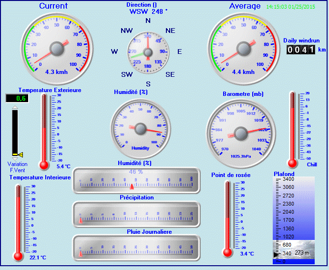
Task: Click the Chill thermometer
Action: (x=292, y=129)
